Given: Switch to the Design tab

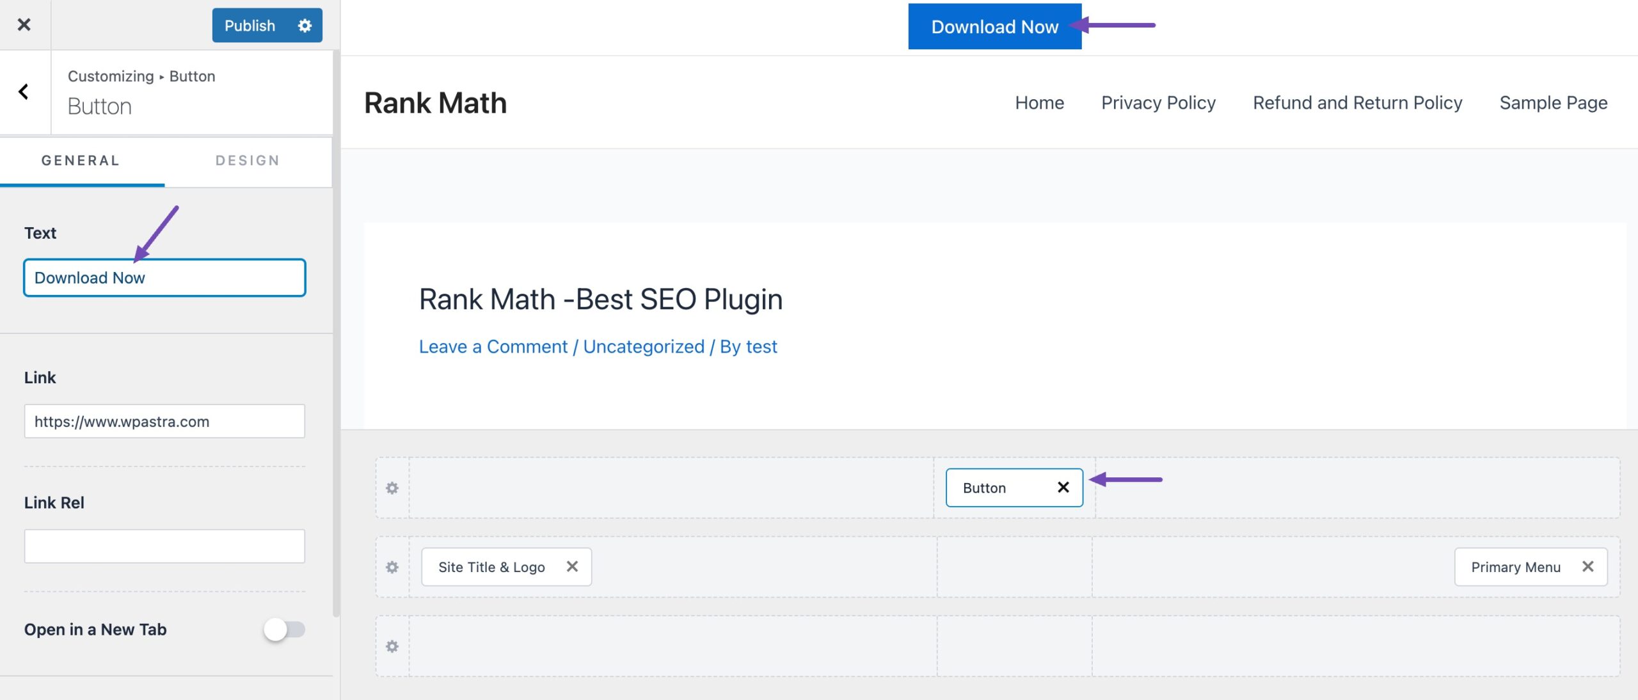Looking at the screenshot, I should click(x=248, y=161).
